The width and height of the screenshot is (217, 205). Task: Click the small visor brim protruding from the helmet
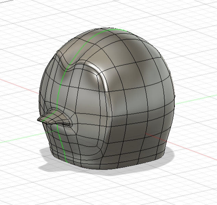[55, 118]
